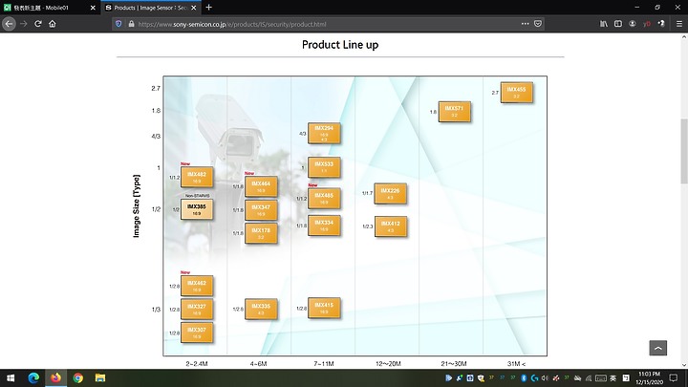Viewport: 688px width, 387px height.
Task: Click the browser Forward arrow
Action: [24, 24]
